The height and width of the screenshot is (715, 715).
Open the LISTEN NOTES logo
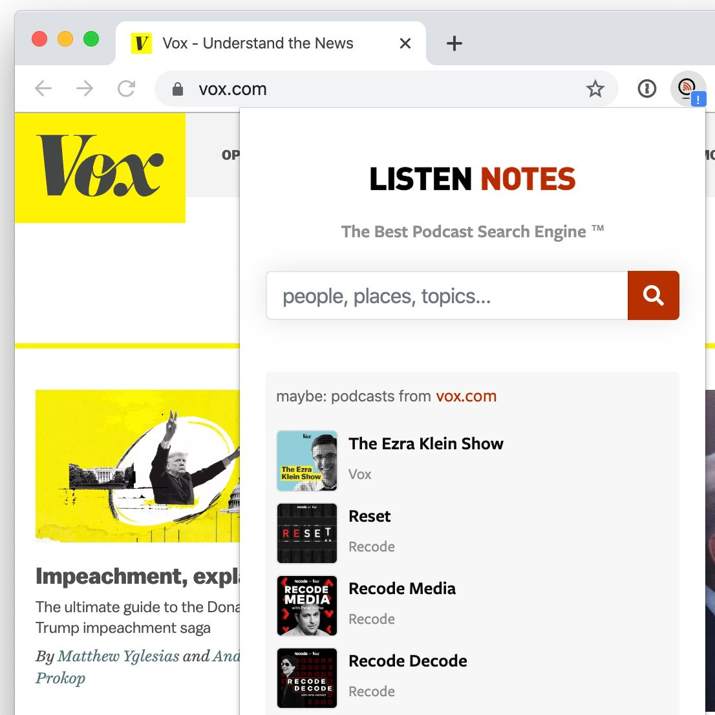473,178
